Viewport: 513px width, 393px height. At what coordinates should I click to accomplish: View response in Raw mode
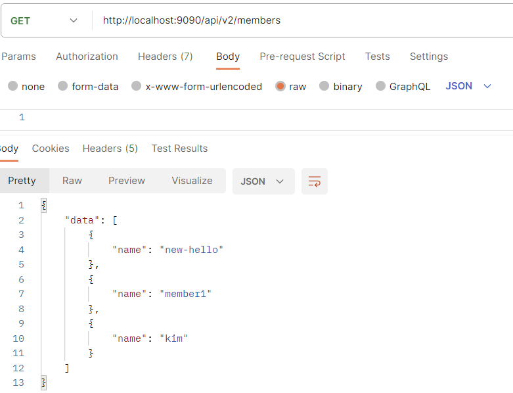coord(72,181)
